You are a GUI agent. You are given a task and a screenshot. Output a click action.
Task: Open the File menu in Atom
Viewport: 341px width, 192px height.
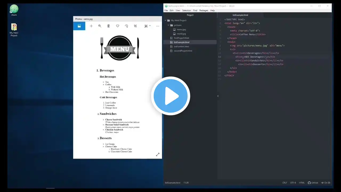[166, 10]
